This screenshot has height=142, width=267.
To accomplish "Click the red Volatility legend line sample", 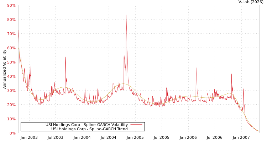I will coord(136,125).
